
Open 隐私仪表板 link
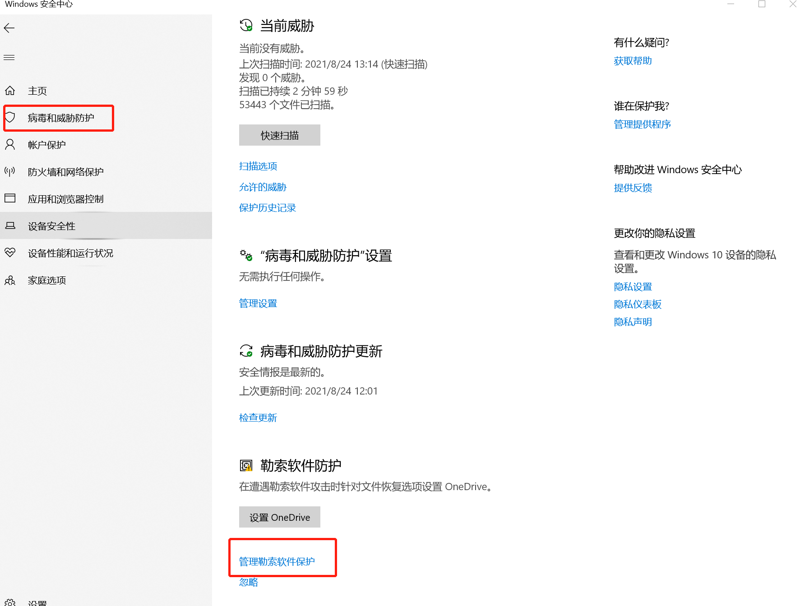[x=638, y=304]
